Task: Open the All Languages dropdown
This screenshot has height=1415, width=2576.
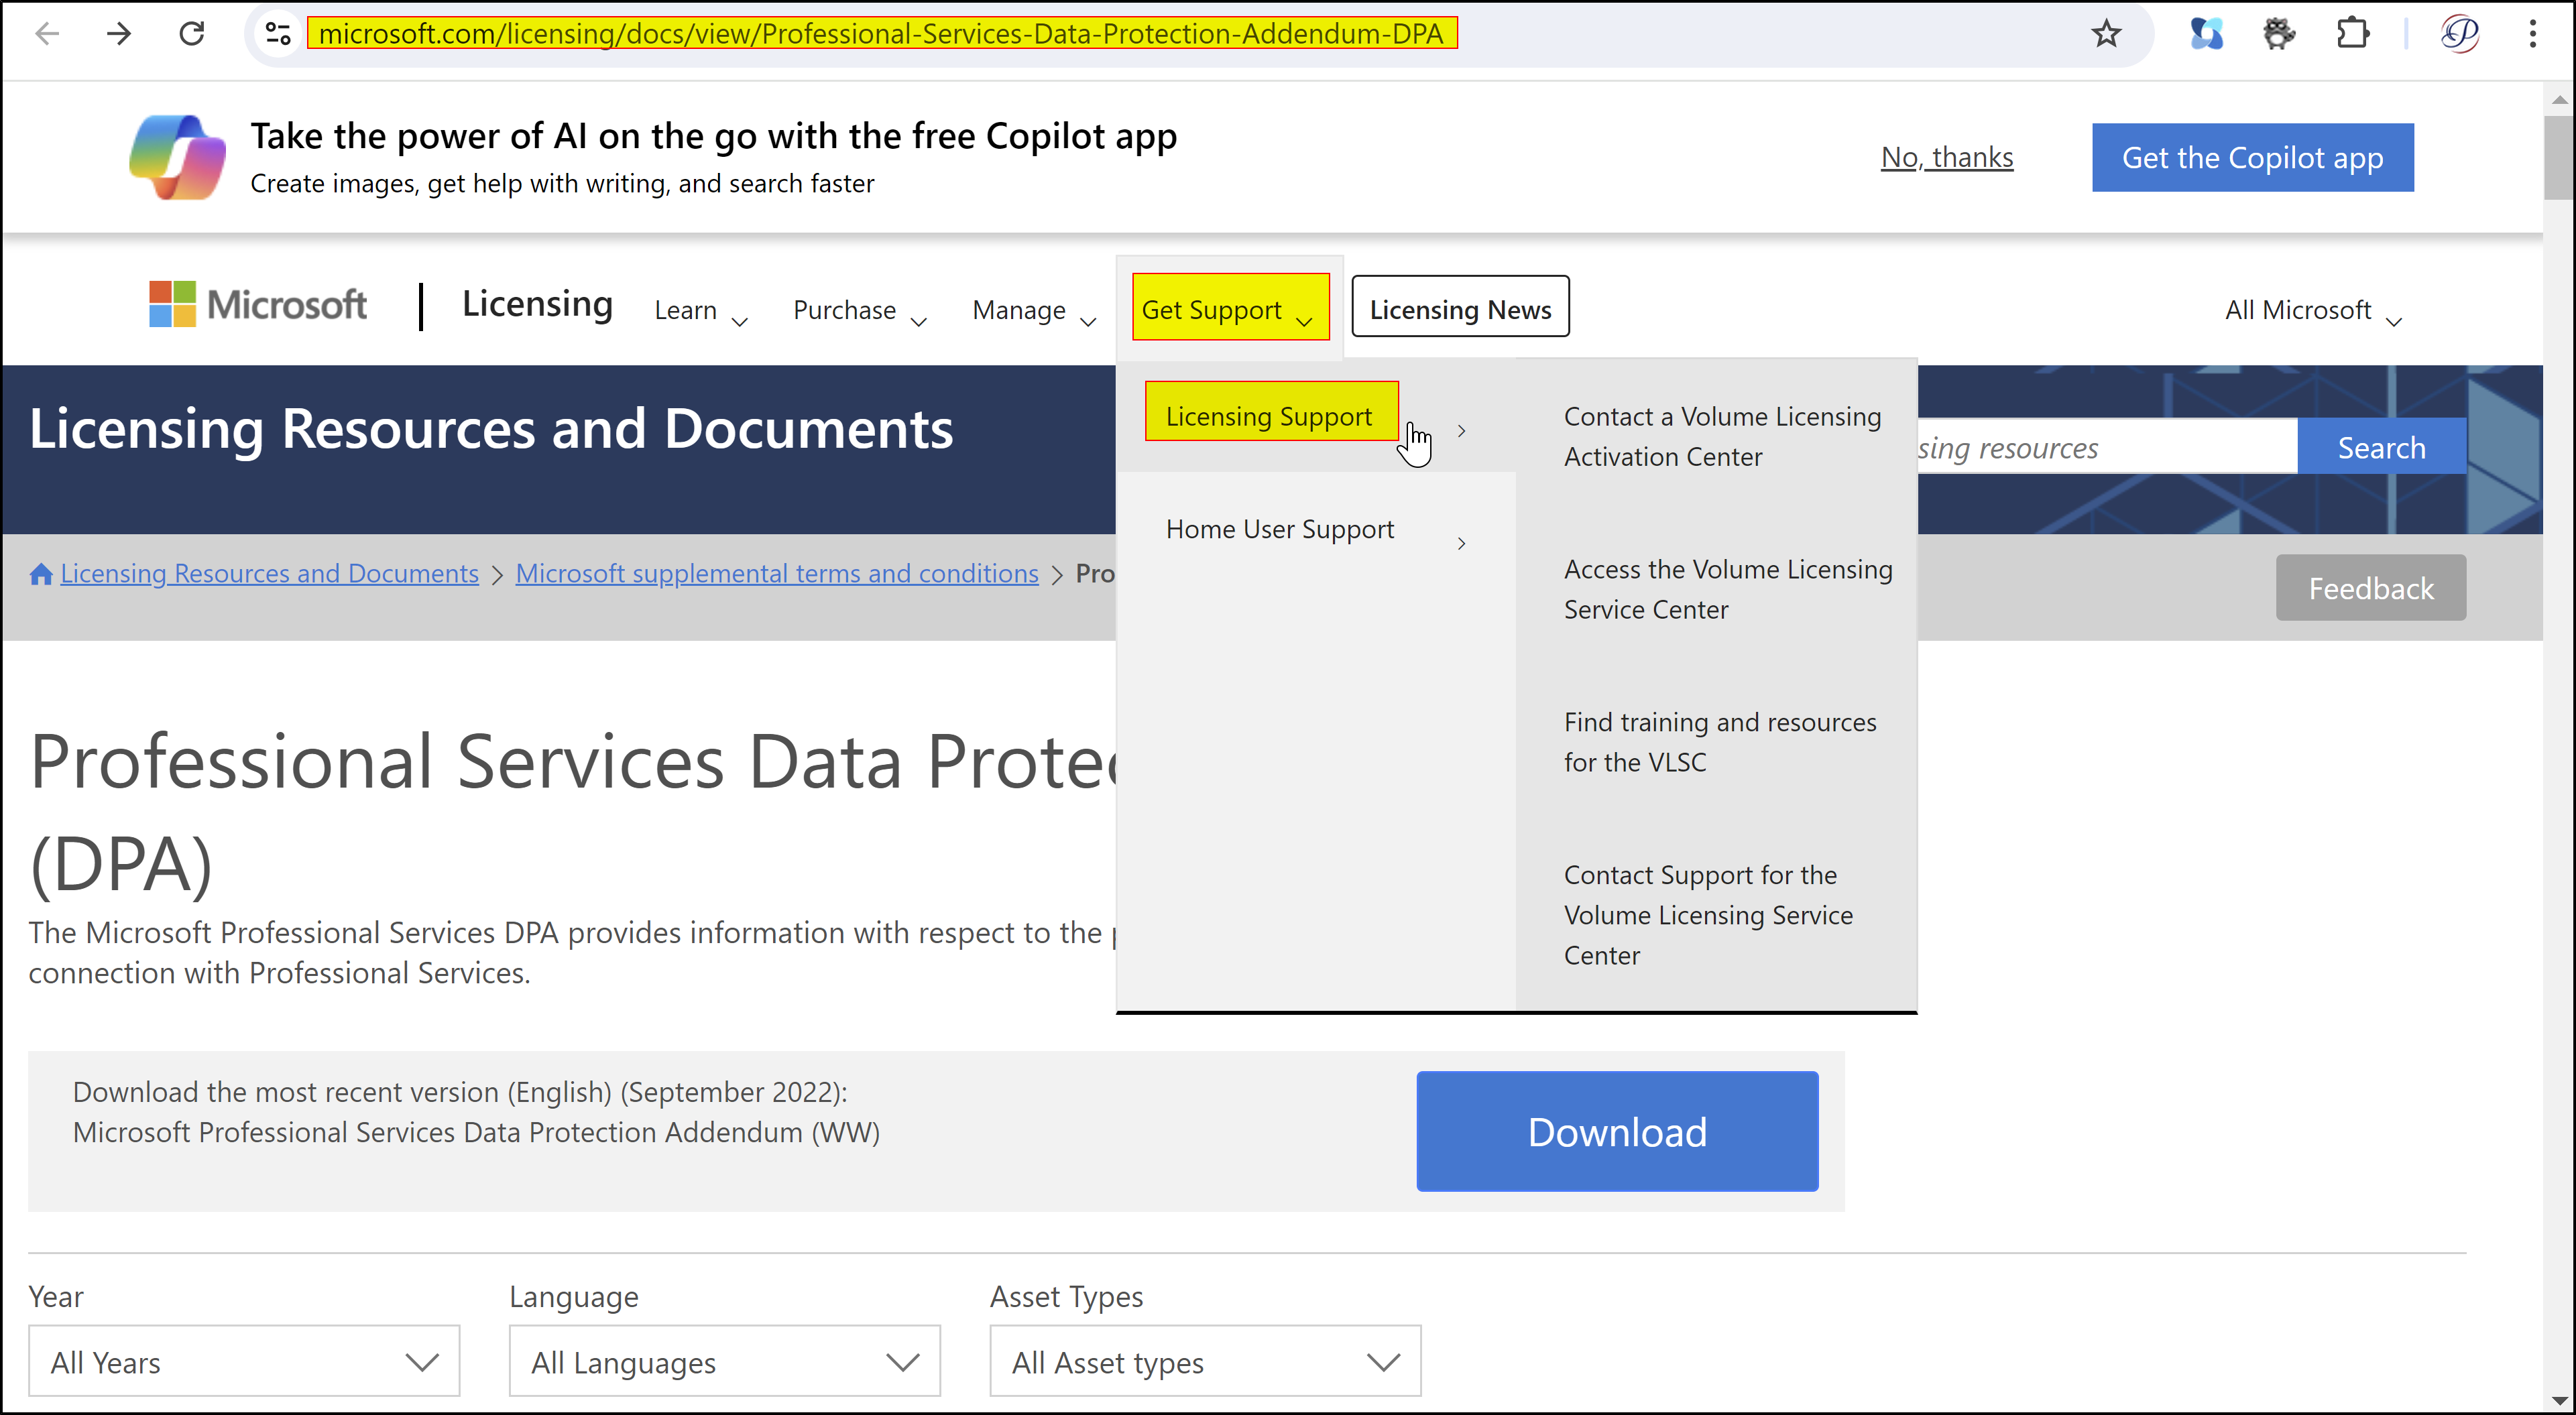Action: (x=724, y=1361)
